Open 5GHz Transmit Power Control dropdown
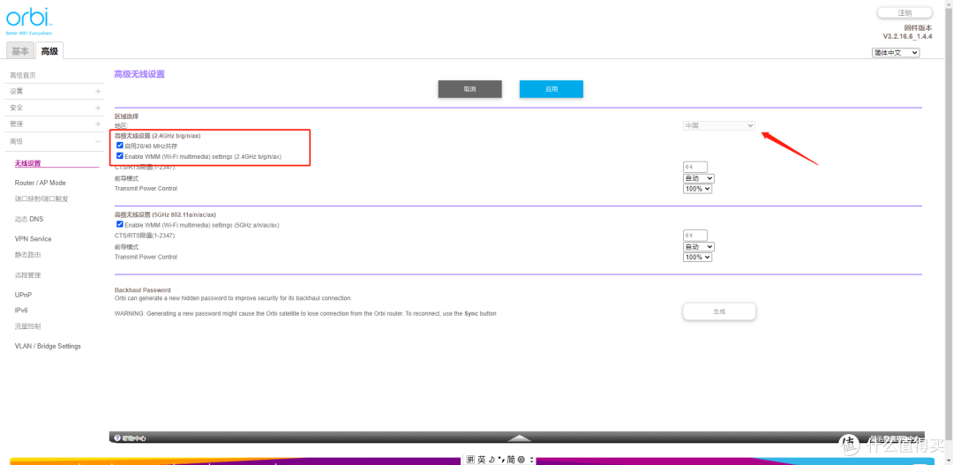The height and width of the screenshot is (465, 953). coord(697,257)
